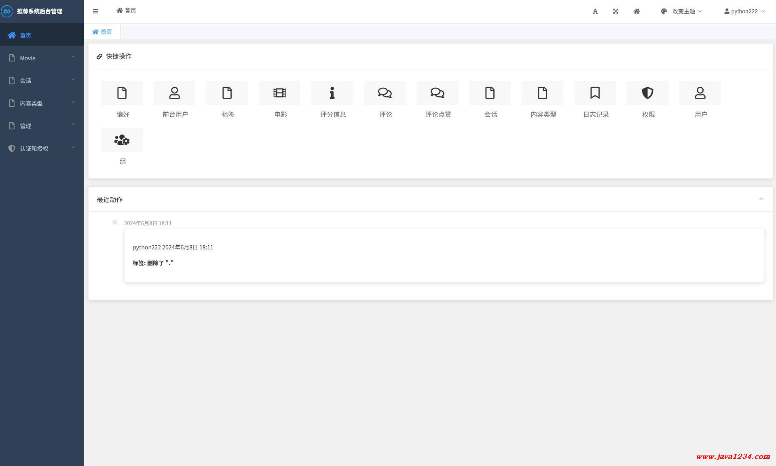Click the font size A icon
Screen dimensions: 776x466
(x=595, y=11)
